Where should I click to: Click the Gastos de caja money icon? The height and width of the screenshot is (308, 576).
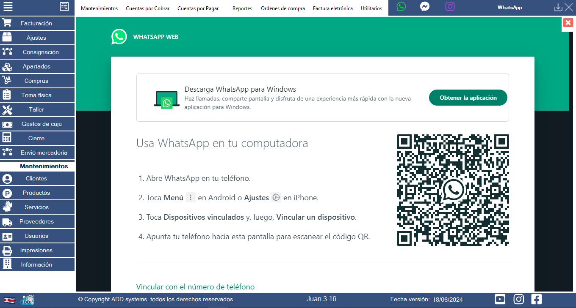[7, 124]
